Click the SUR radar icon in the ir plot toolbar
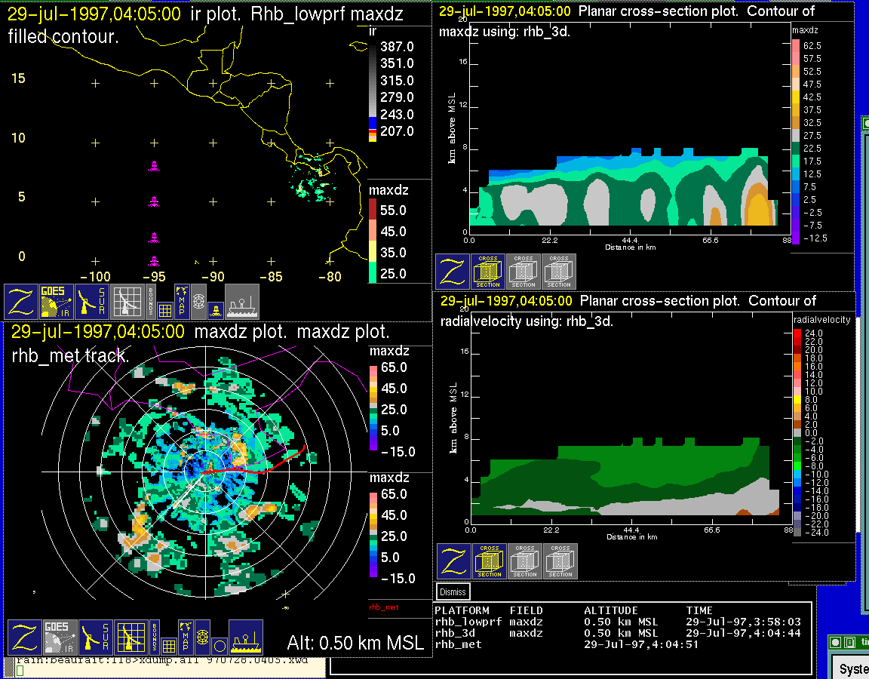Image resolution: width=869 pixels, height=679 pixels. point(94,302)
